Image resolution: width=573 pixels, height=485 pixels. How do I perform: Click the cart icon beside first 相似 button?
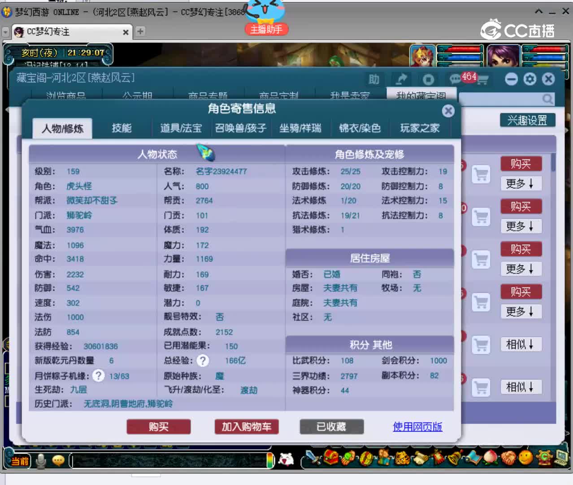coord(481,345)
